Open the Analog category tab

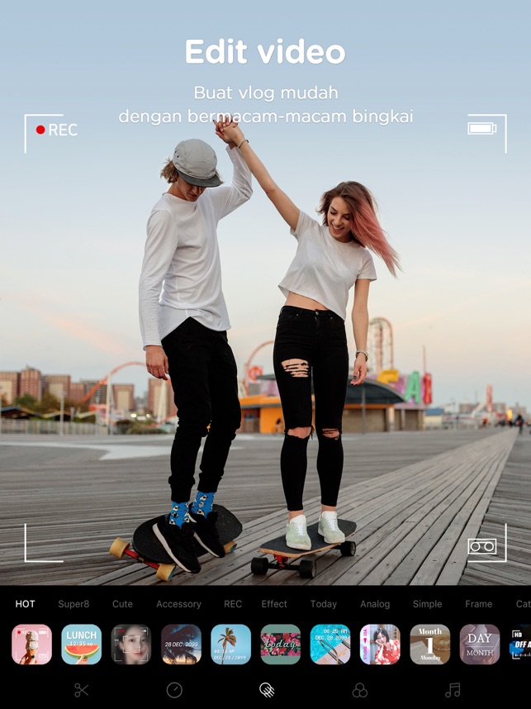[x=375, y=604]
